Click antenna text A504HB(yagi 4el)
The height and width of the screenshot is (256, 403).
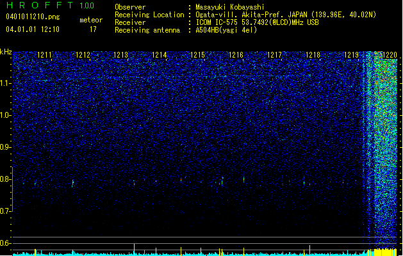(226, 30)
